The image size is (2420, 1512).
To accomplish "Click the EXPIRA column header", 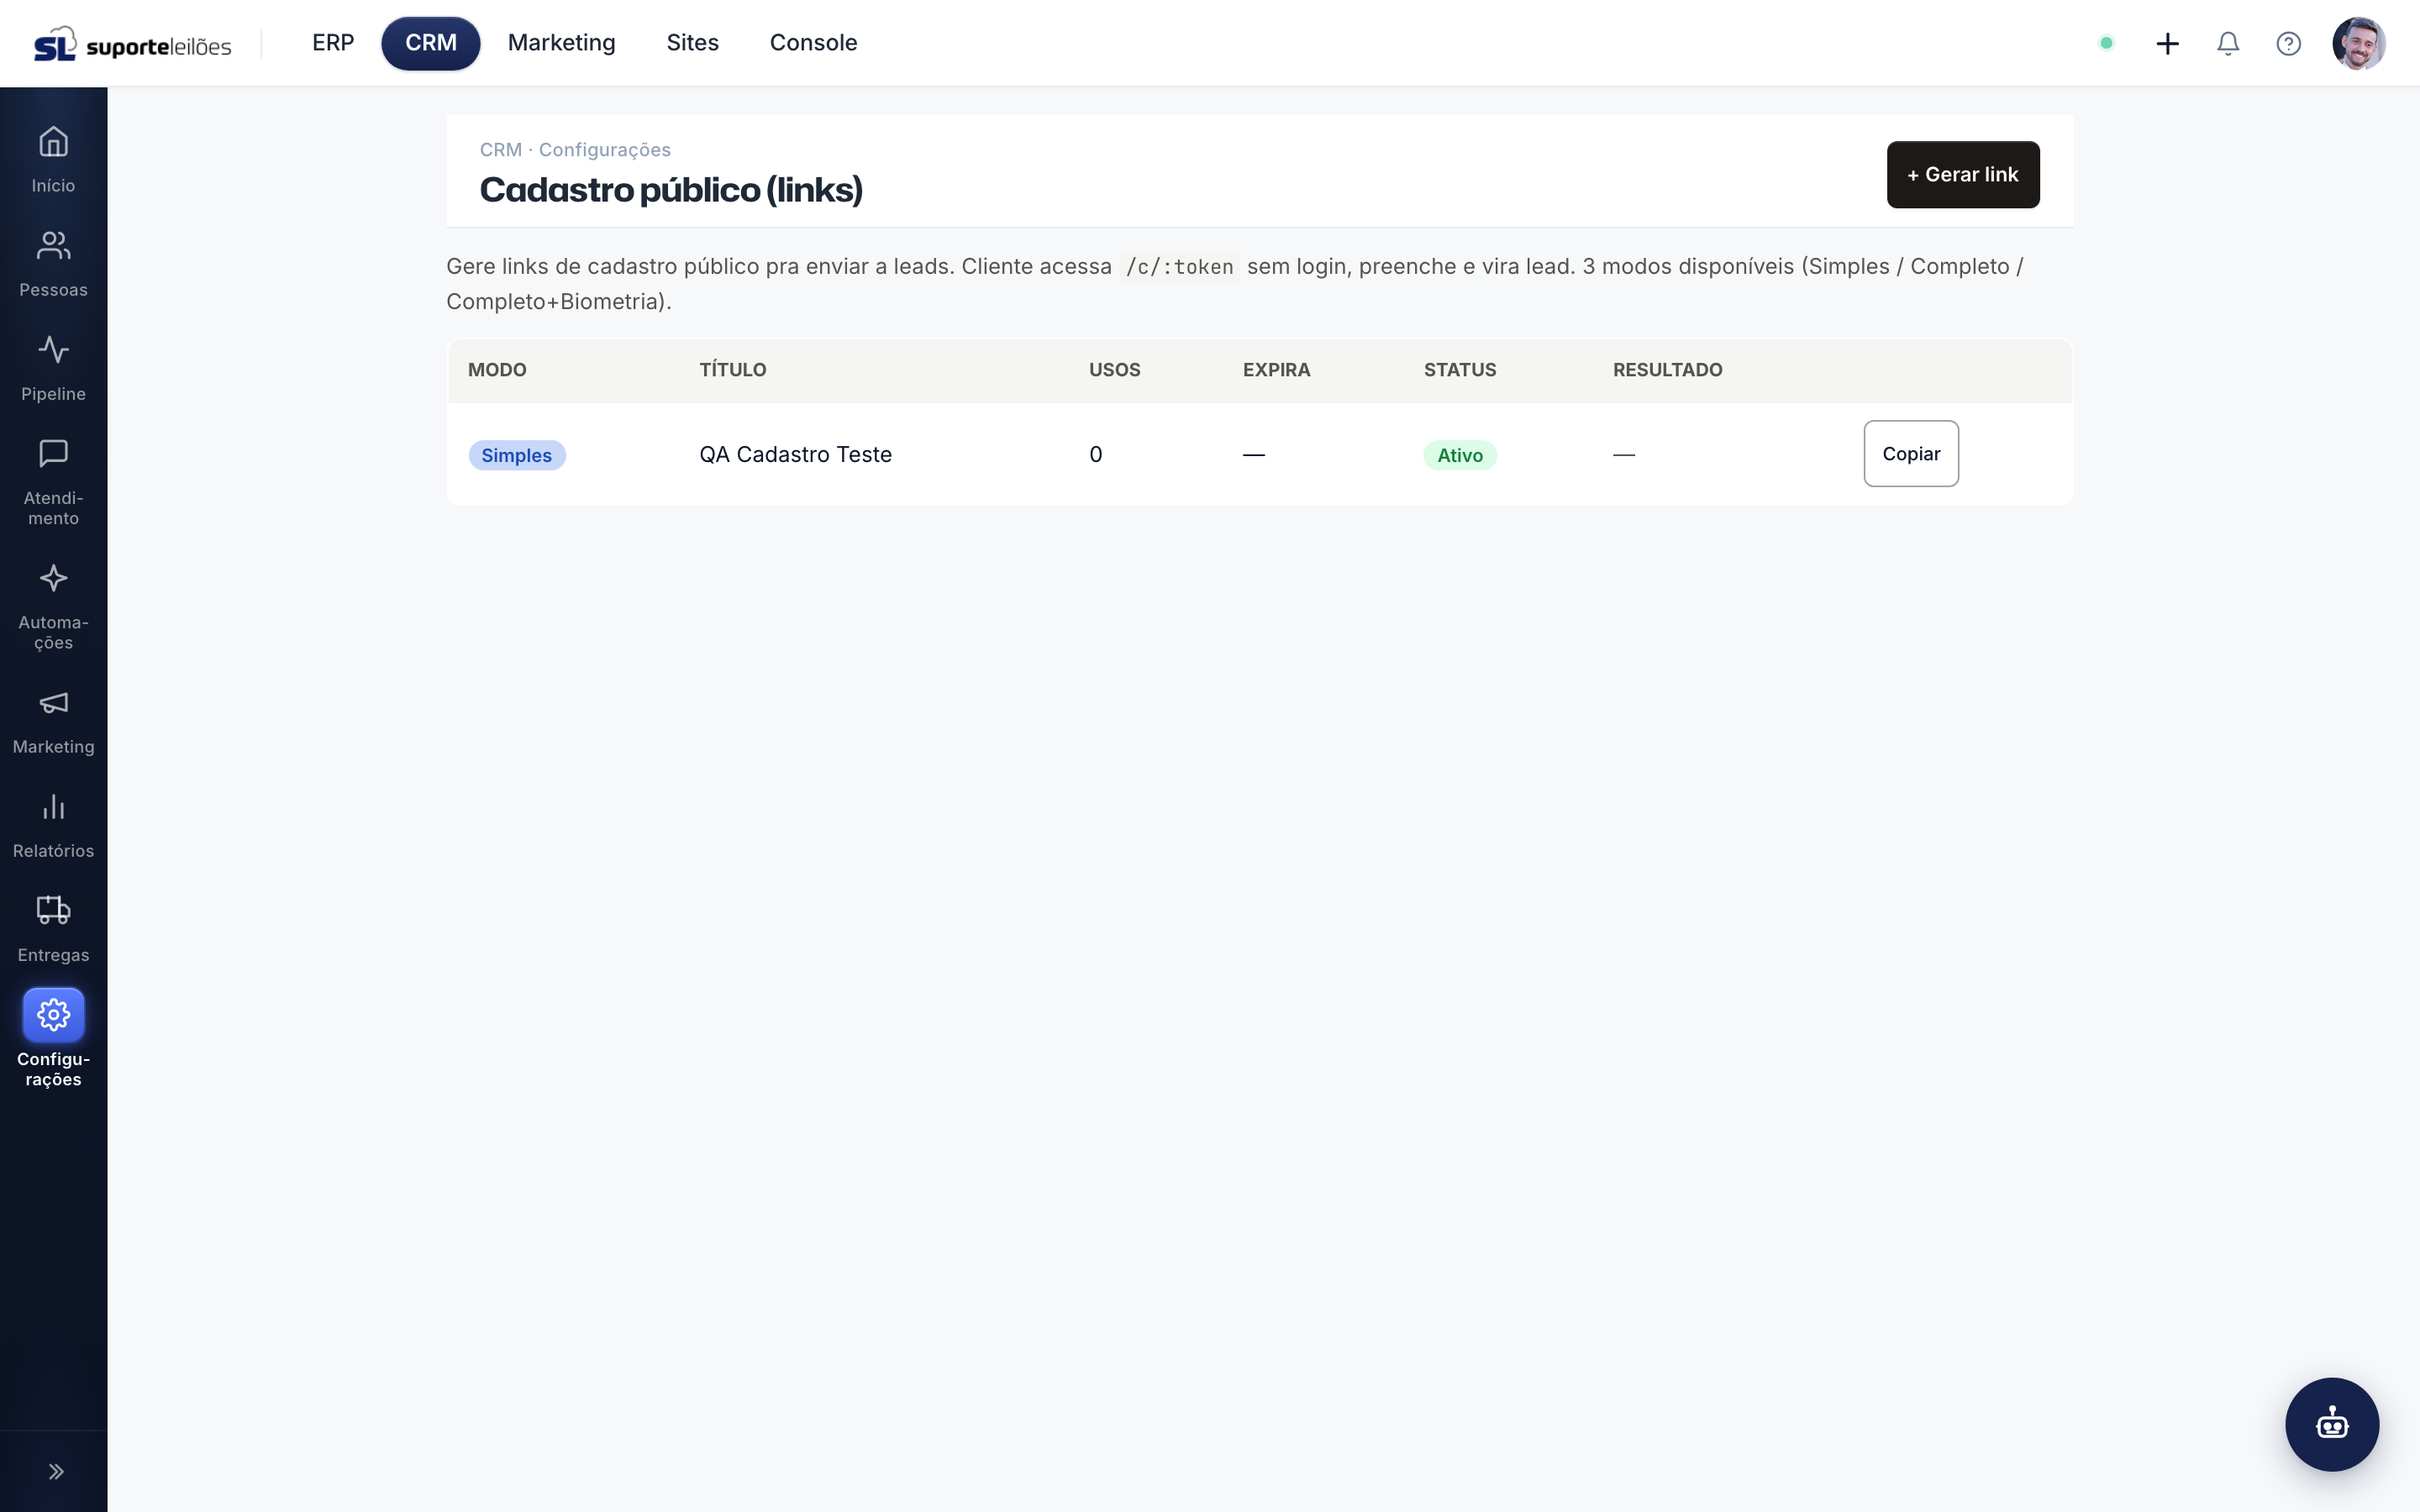I will tap(1277, 370).
